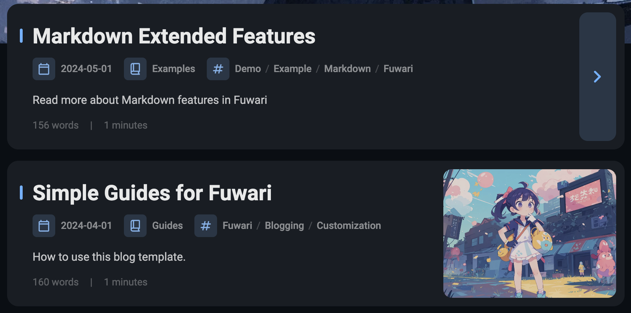631x313 pixels.
Task: Filter by the Blogging tag
Action: point(284,226)
